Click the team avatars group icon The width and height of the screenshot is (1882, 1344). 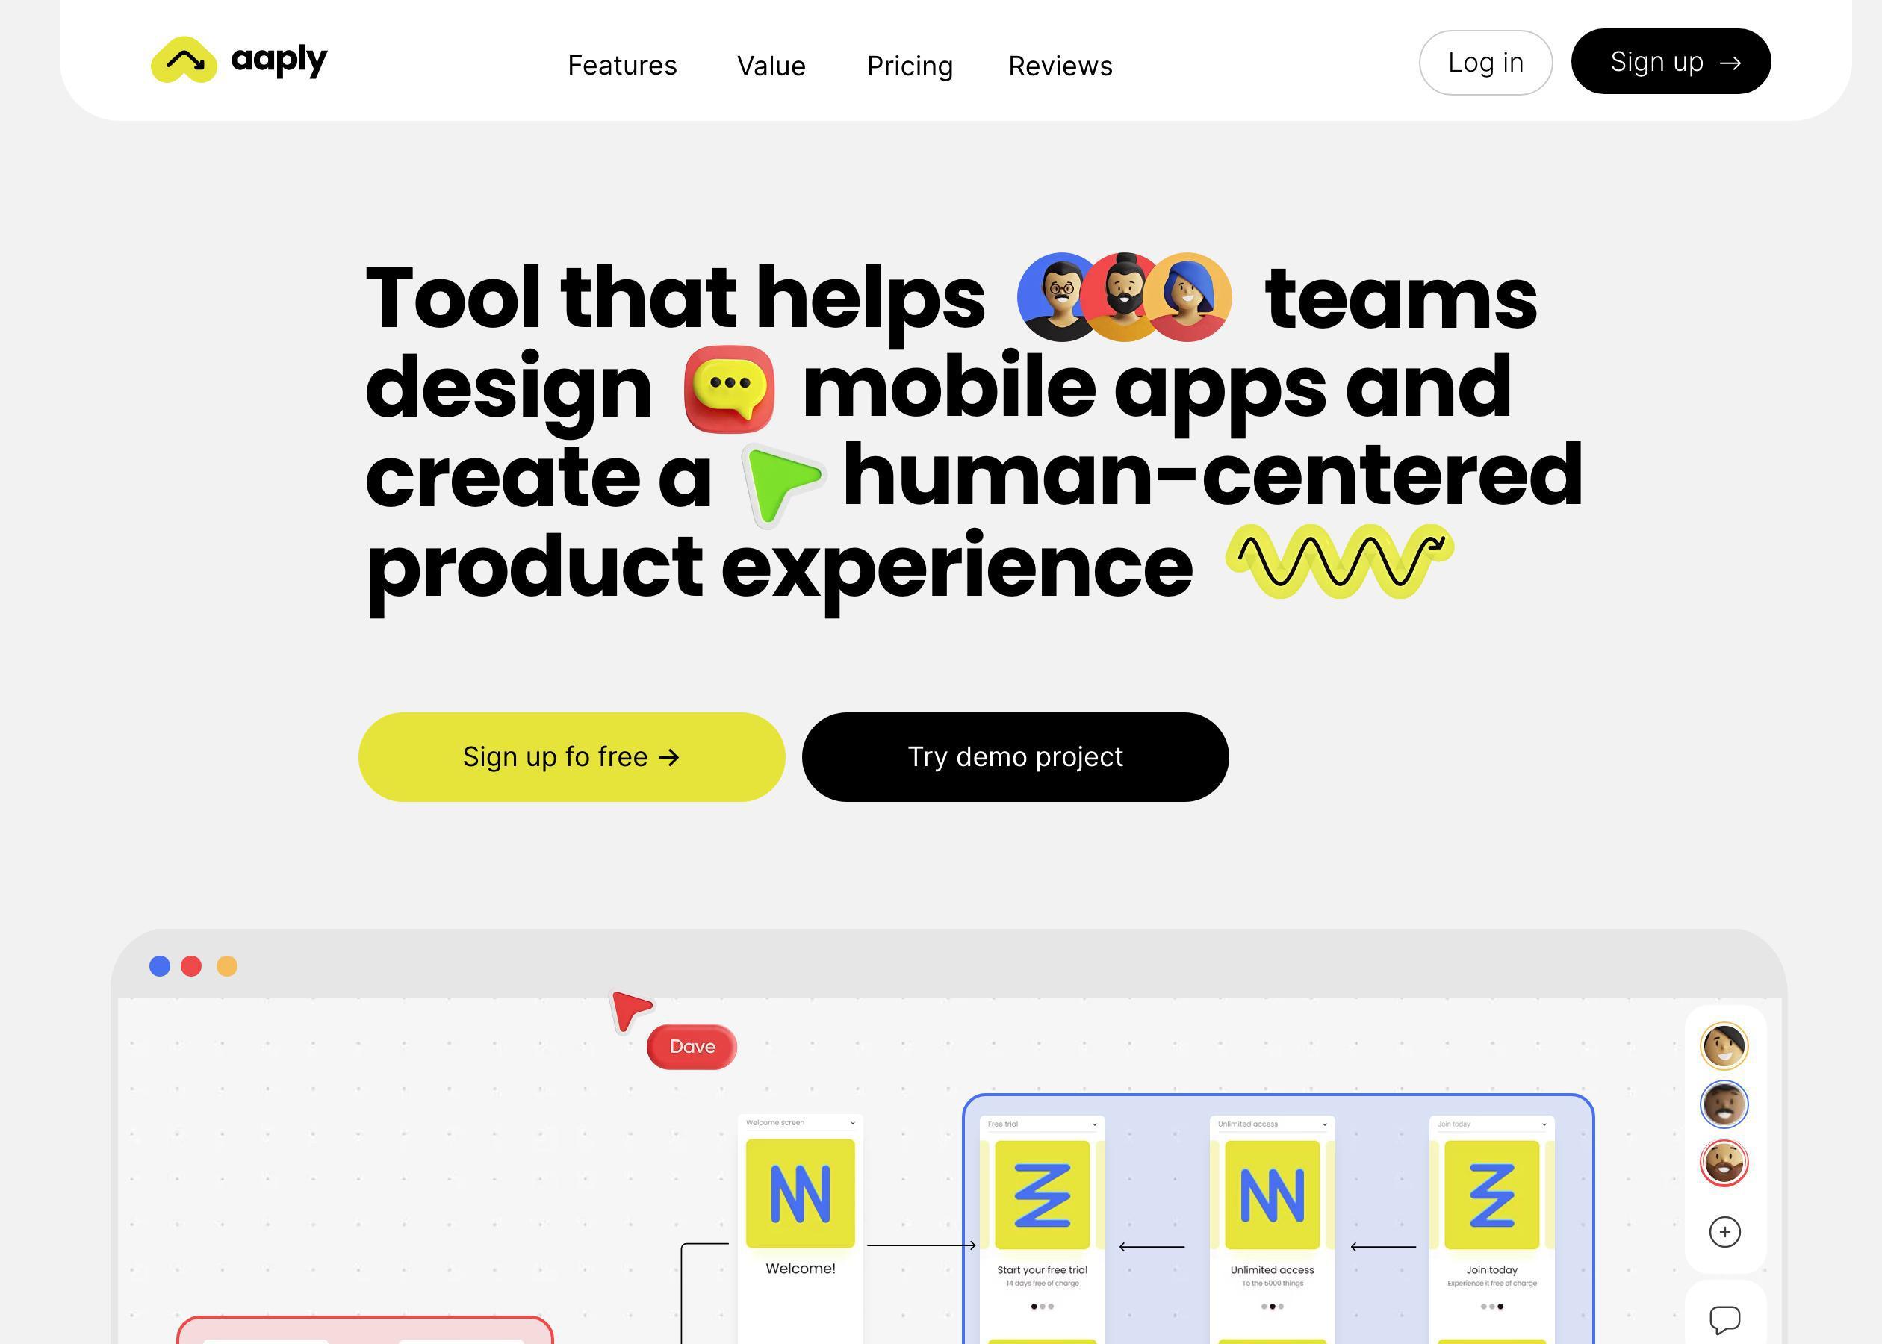1121,296
